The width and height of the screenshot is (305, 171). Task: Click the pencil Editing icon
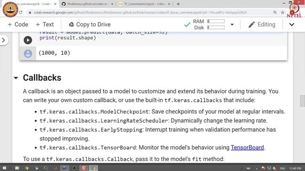(x=252, y=24)
